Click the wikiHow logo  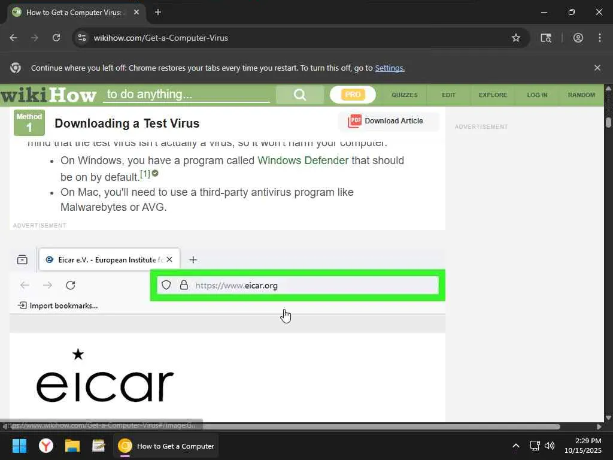pos(48,95)
